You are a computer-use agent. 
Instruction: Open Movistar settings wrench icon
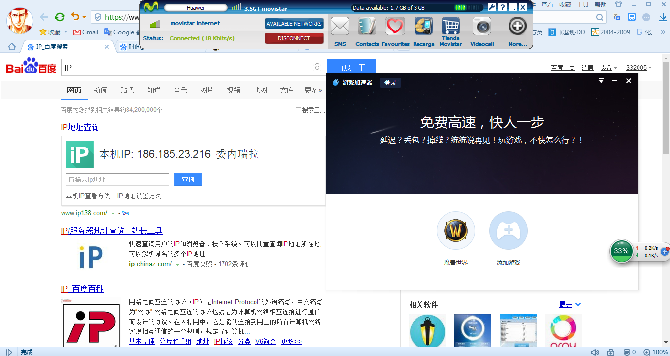(x=491, y=7)
